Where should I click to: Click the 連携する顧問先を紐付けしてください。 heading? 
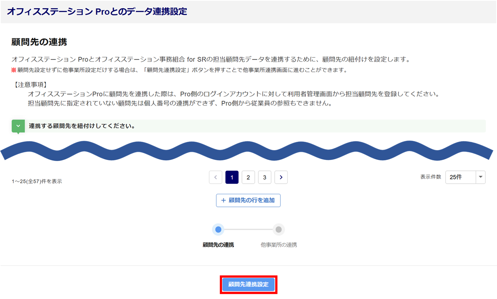click(82, 126)
